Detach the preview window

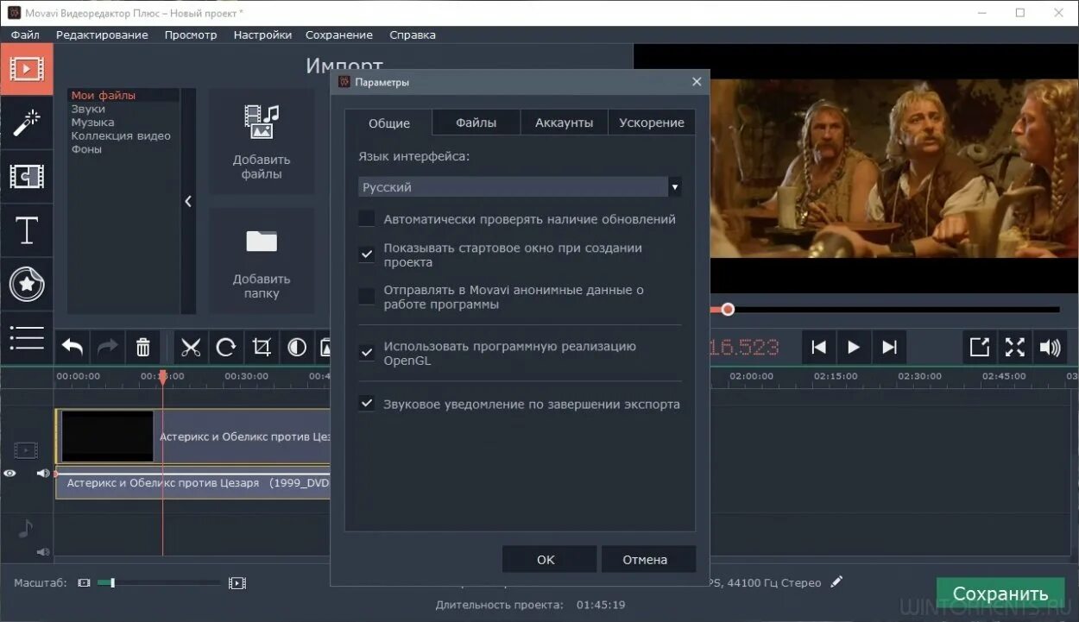(x=980, y=347)
